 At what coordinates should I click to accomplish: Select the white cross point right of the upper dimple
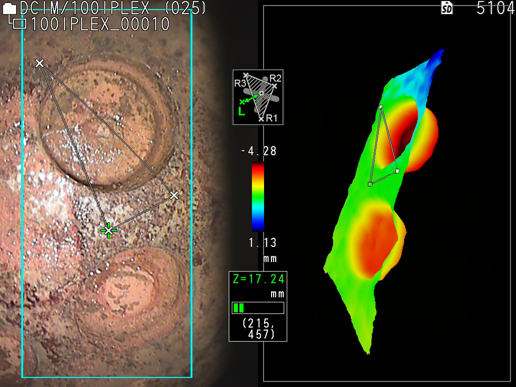pos(174,196)
